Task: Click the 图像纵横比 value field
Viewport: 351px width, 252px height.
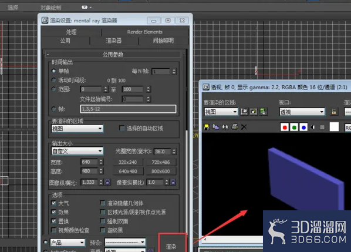Action: (89, 182)
